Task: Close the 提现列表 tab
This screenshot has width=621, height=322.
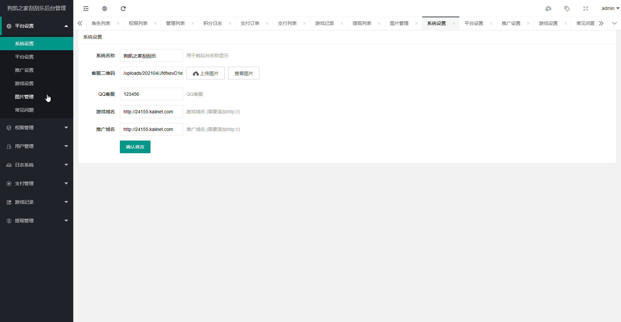Action: pos(379,23)
